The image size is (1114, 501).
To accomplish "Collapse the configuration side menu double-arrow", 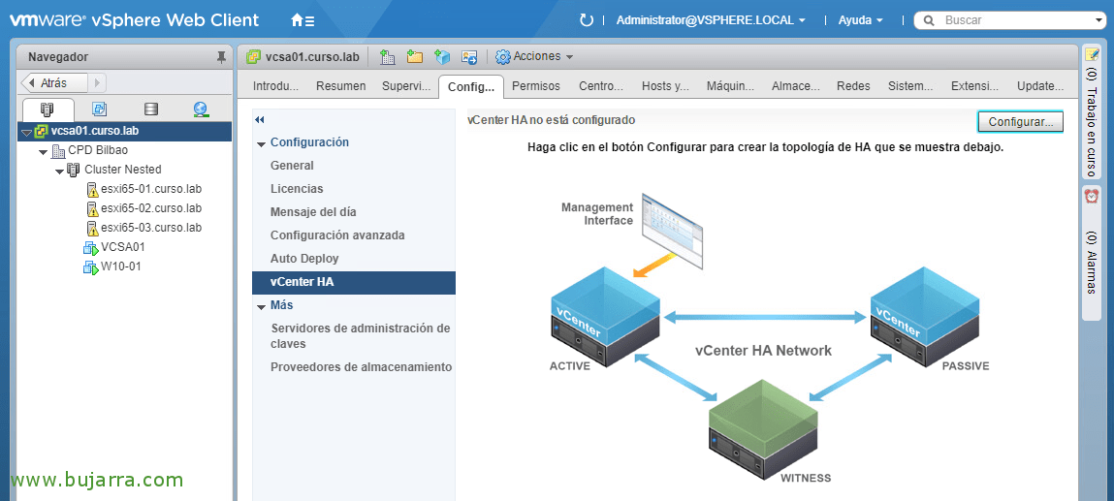I will [x=259, y=120].
